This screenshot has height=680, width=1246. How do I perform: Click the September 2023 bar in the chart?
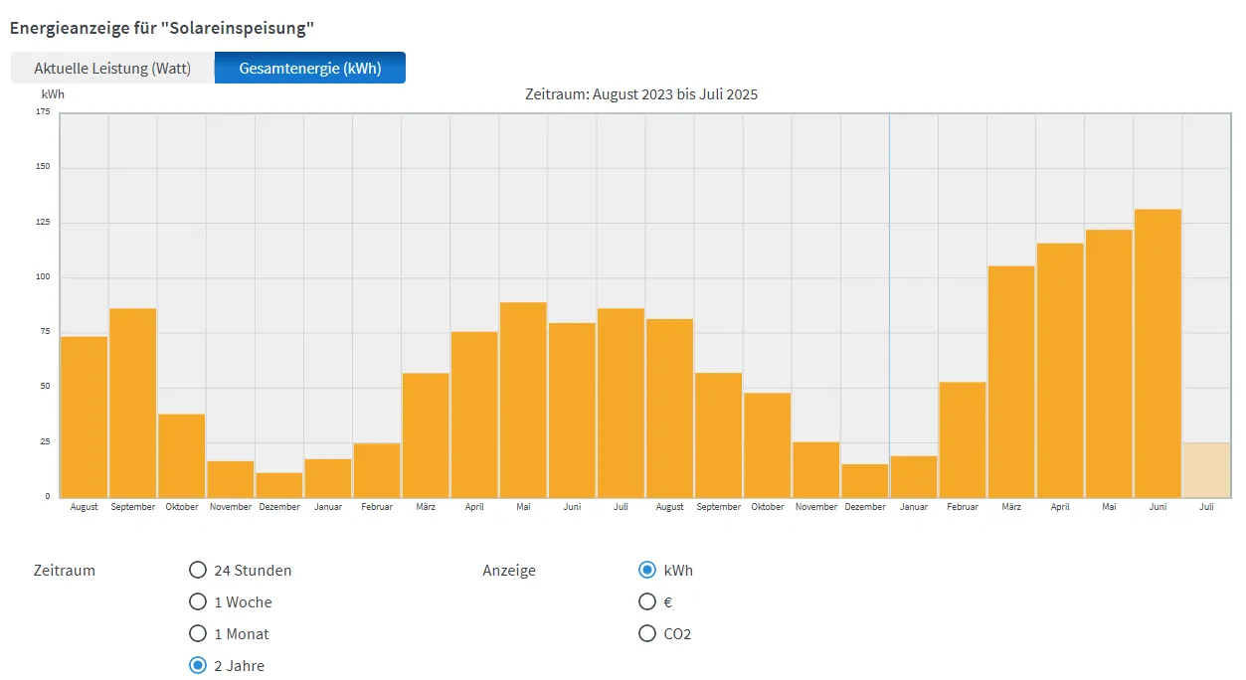(133, 403)
